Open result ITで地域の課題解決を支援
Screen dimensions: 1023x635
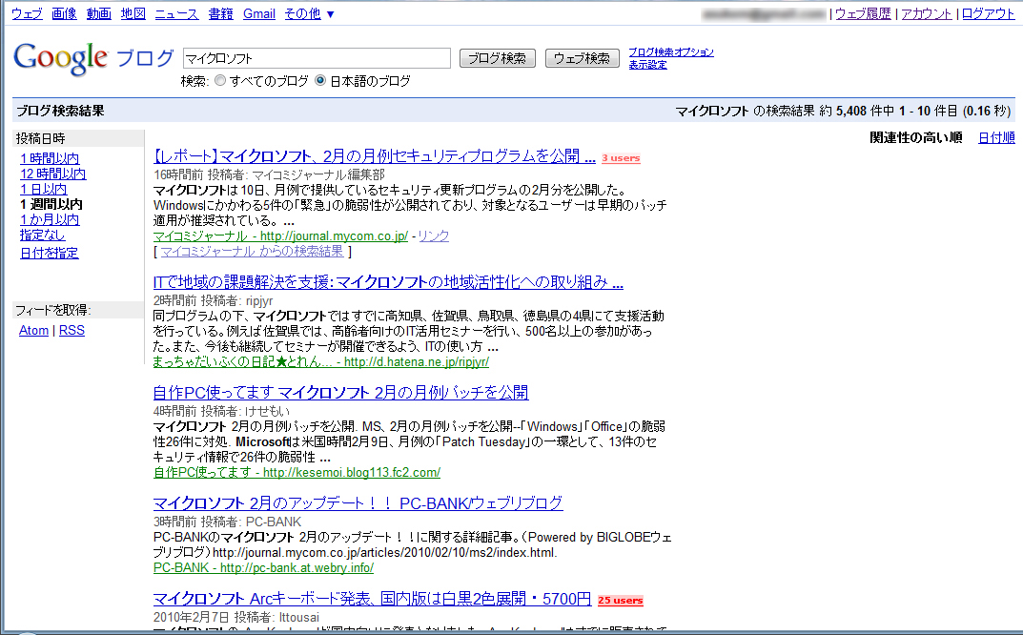(388, 282)
